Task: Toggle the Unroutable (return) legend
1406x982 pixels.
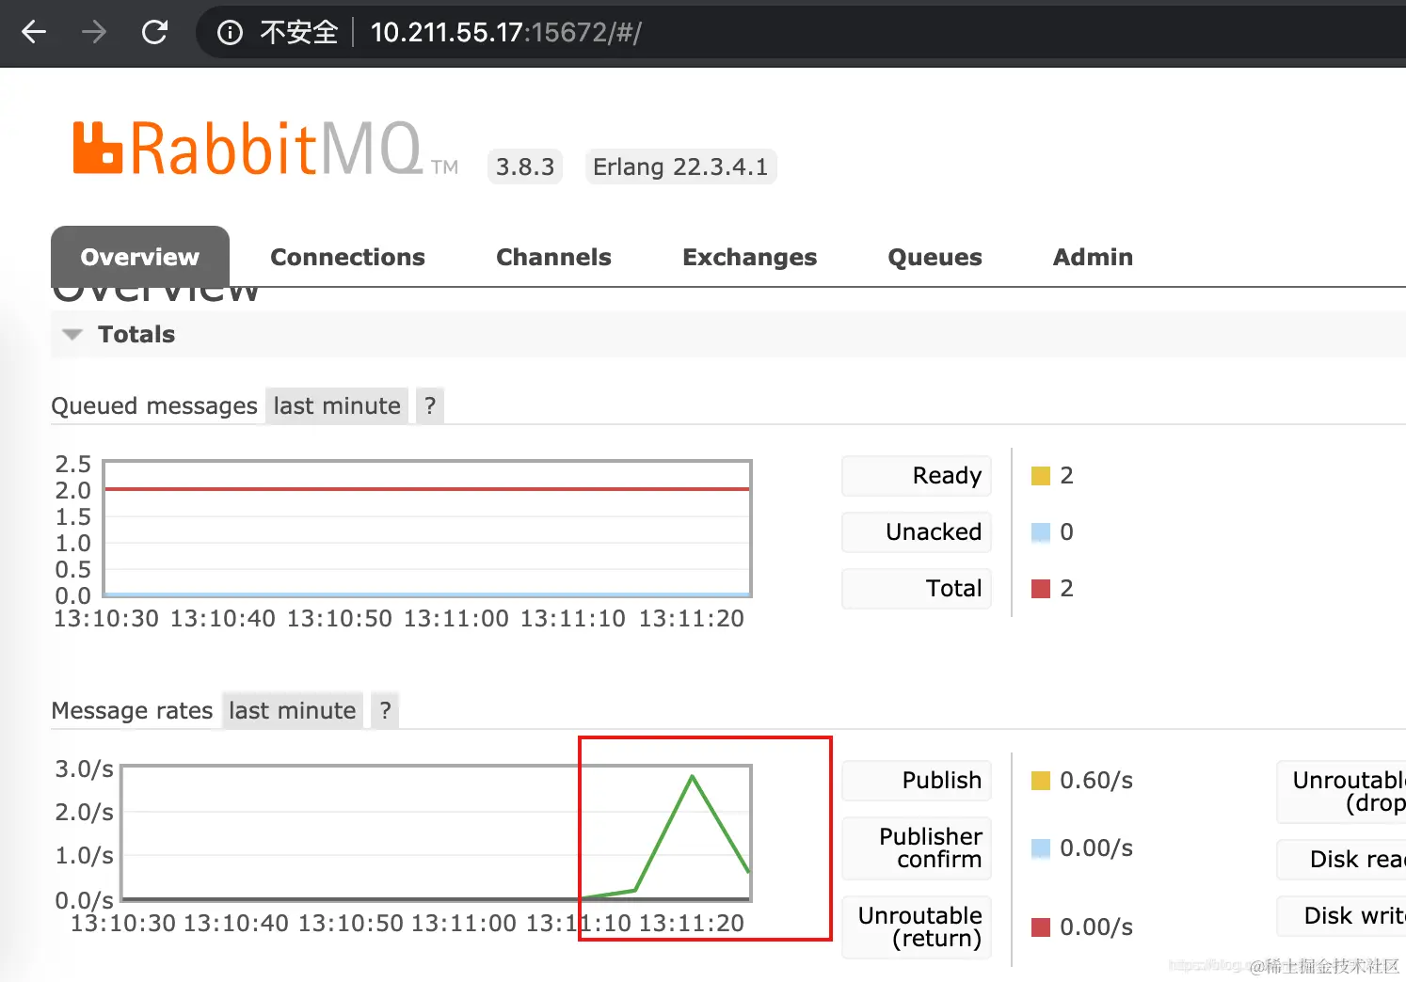Action: (917, 927)
